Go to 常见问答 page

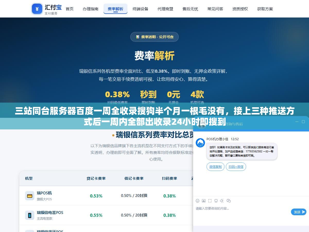coord(215,9)
